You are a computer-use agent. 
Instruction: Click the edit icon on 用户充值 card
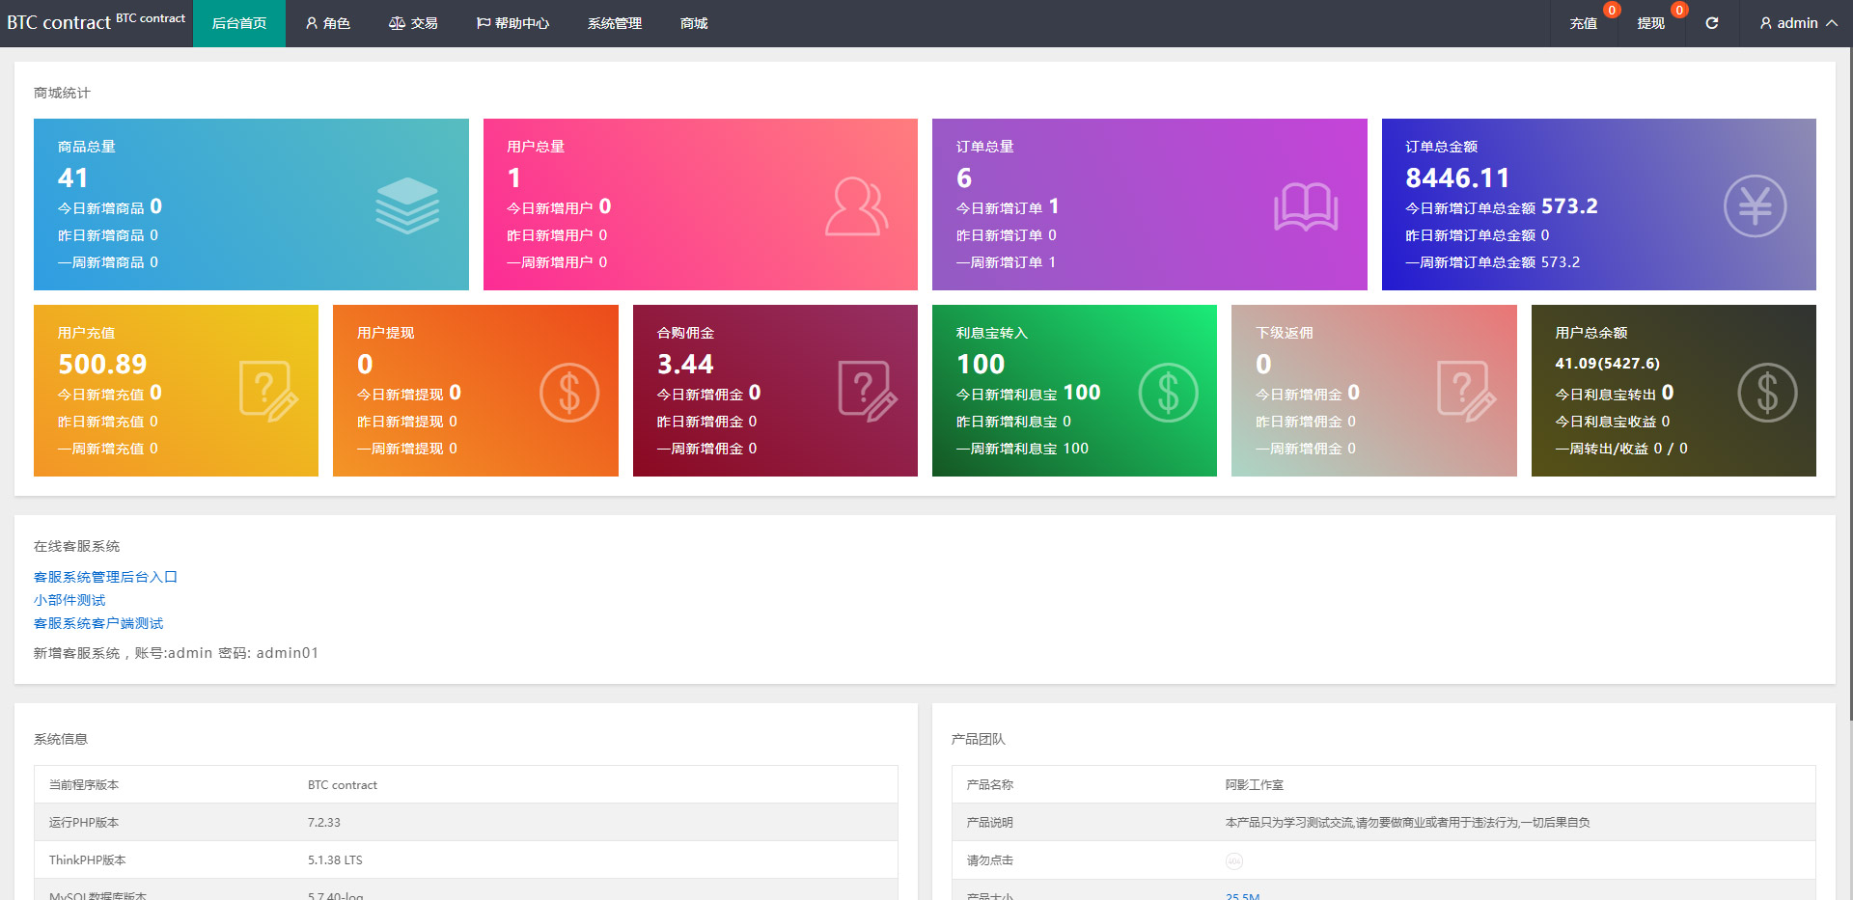[268, 391]
